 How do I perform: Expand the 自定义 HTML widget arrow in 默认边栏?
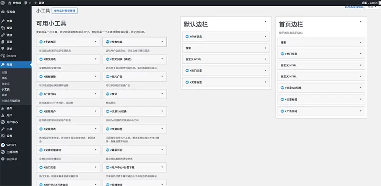[x=265, y=59]
